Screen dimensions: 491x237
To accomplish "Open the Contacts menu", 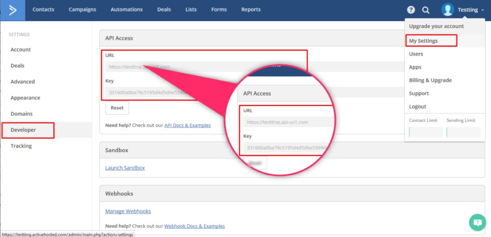I will tap(43, 10).
